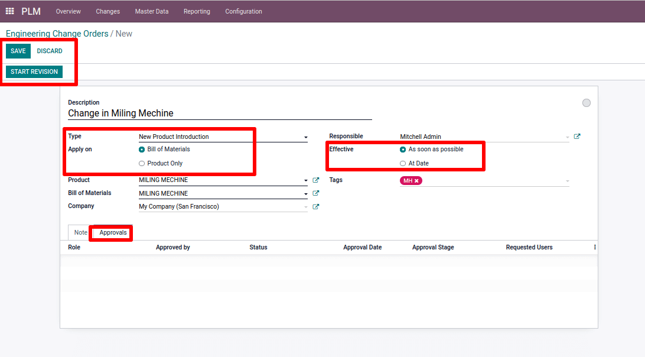Open the Changes menu
The height and width of the screenshot is (357, 645).
click(107, 11)
